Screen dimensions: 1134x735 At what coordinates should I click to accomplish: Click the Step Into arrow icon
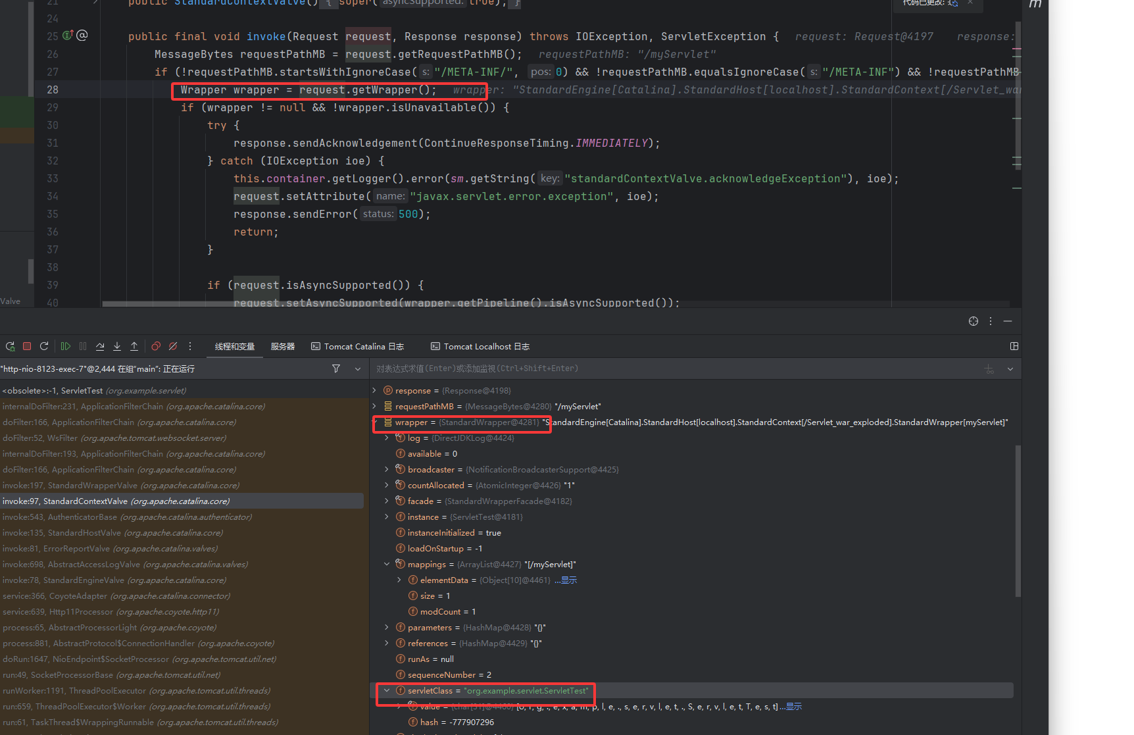(117, 346)
